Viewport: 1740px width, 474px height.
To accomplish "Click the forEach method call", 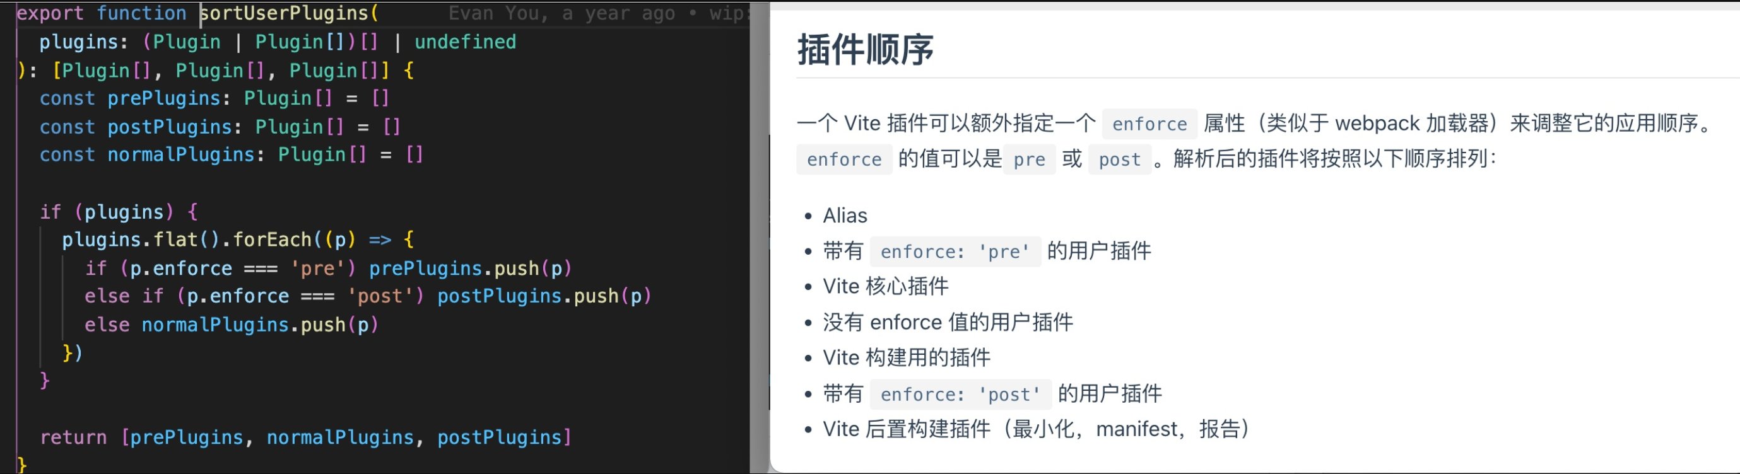I will click(x=272, y=240).
